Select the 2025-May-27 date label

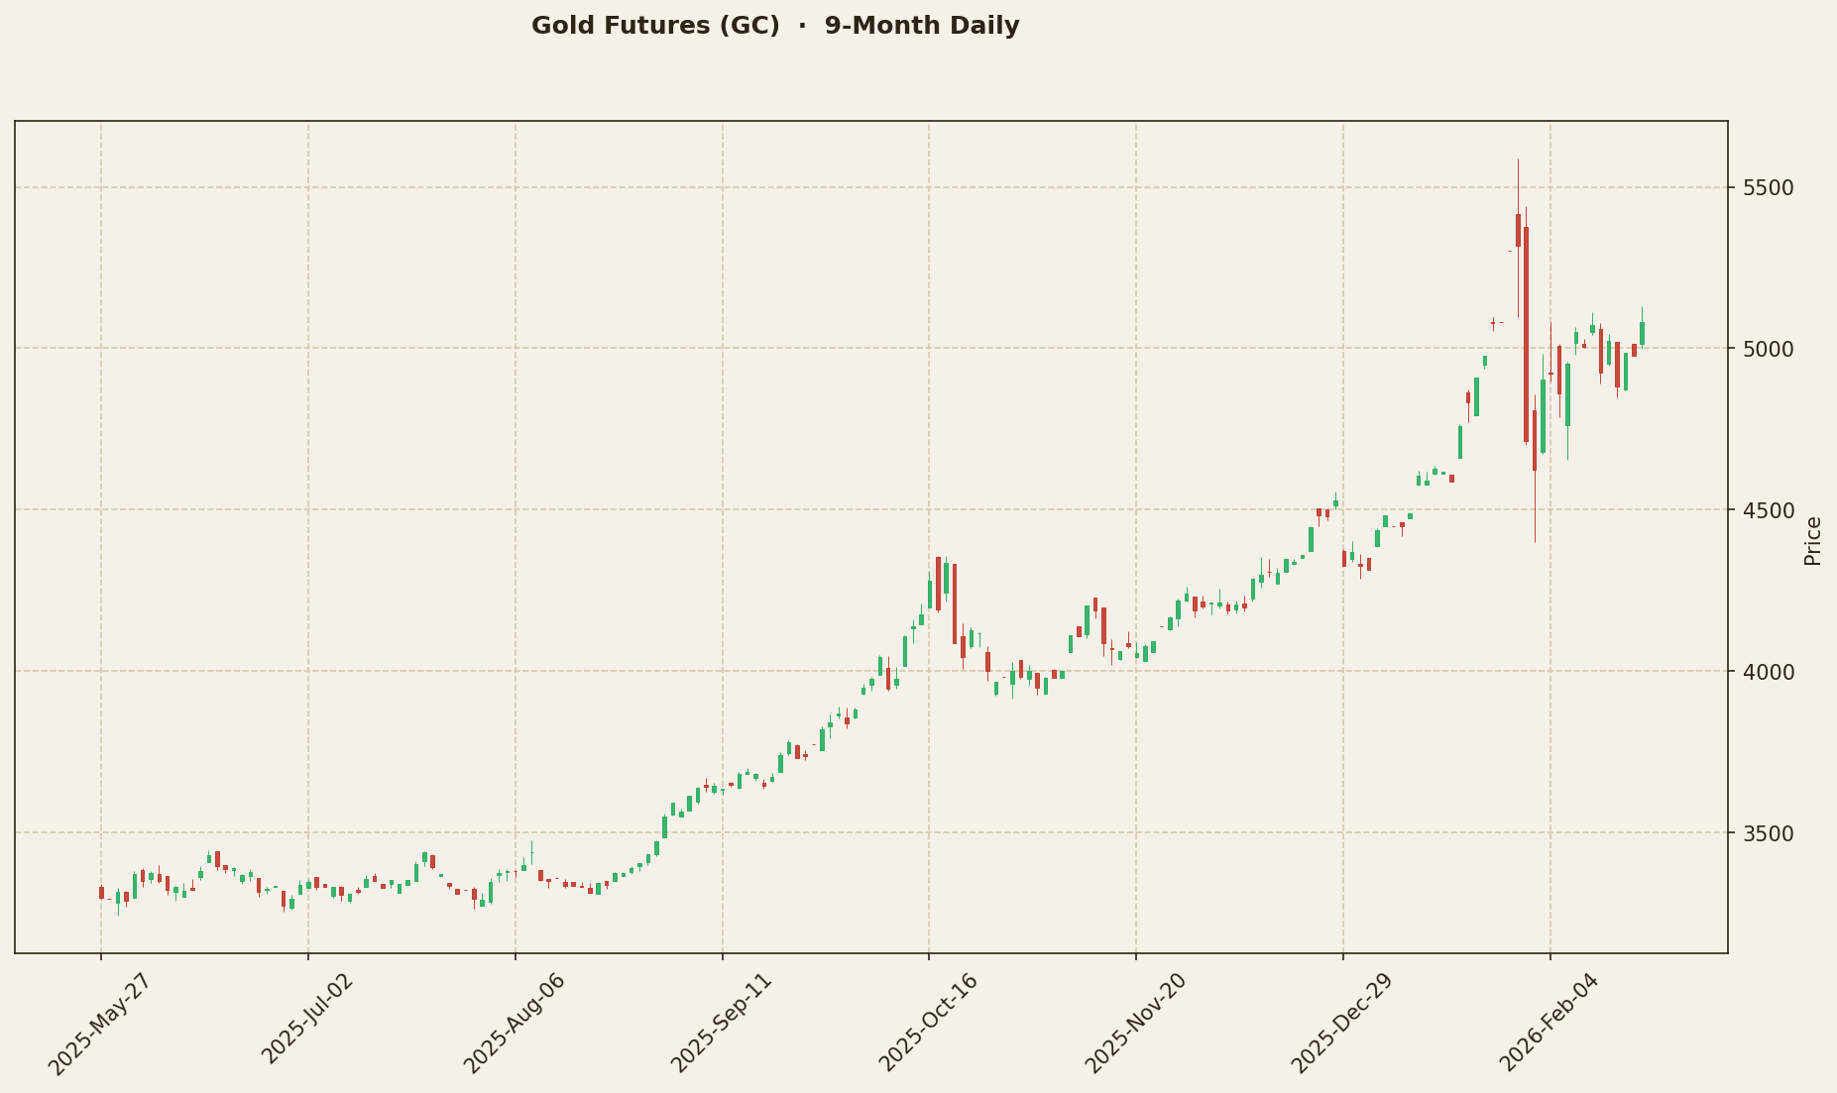[x=96, y=1023]
